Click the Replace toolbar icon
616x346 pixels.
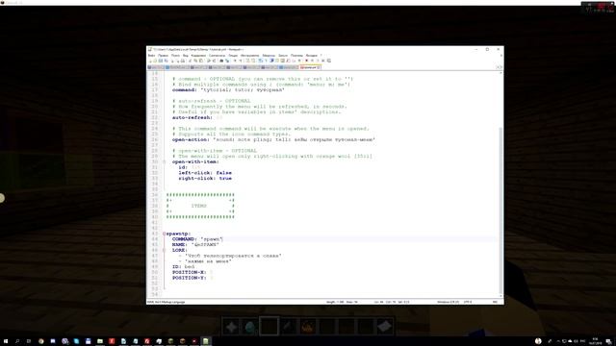227,61
